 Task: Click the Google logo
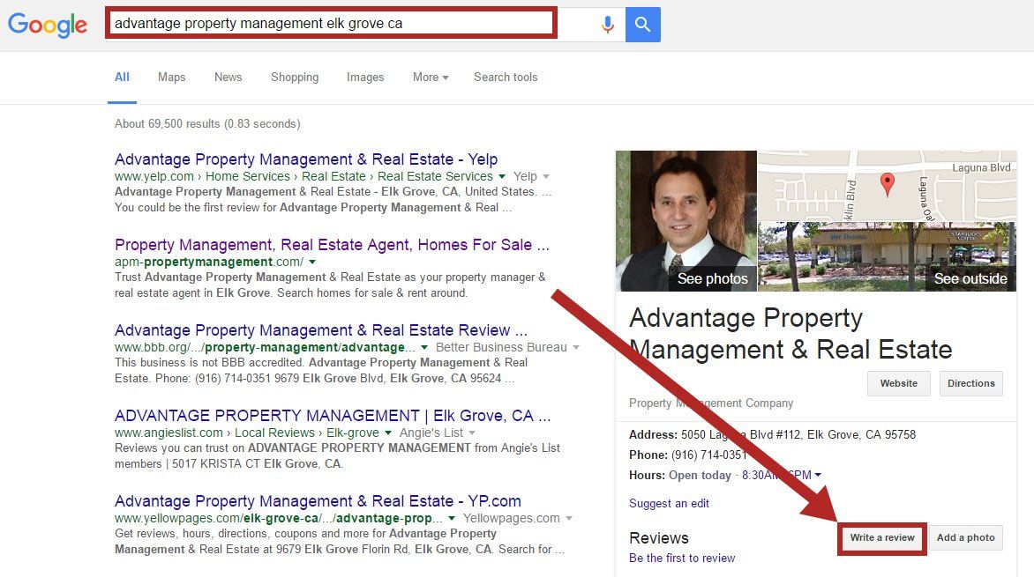click(48, 25)
